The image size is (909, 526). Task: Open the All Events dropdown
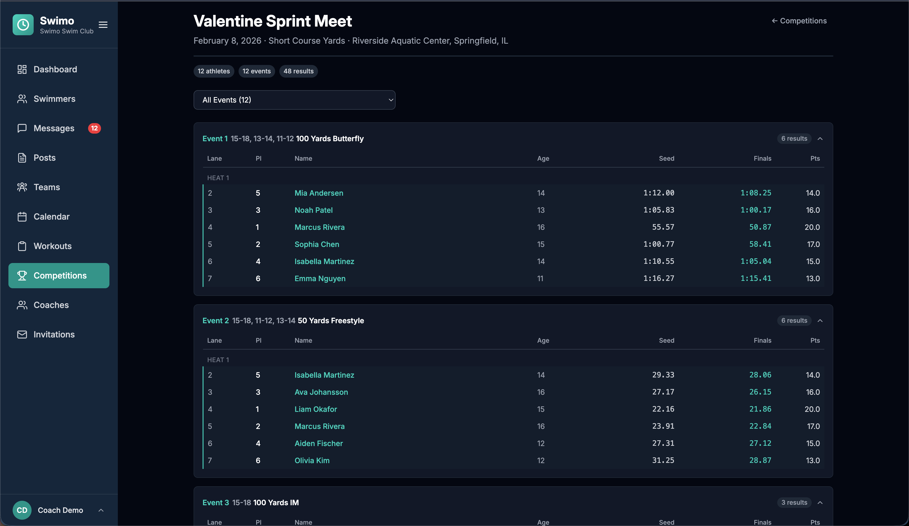[294, 100]
